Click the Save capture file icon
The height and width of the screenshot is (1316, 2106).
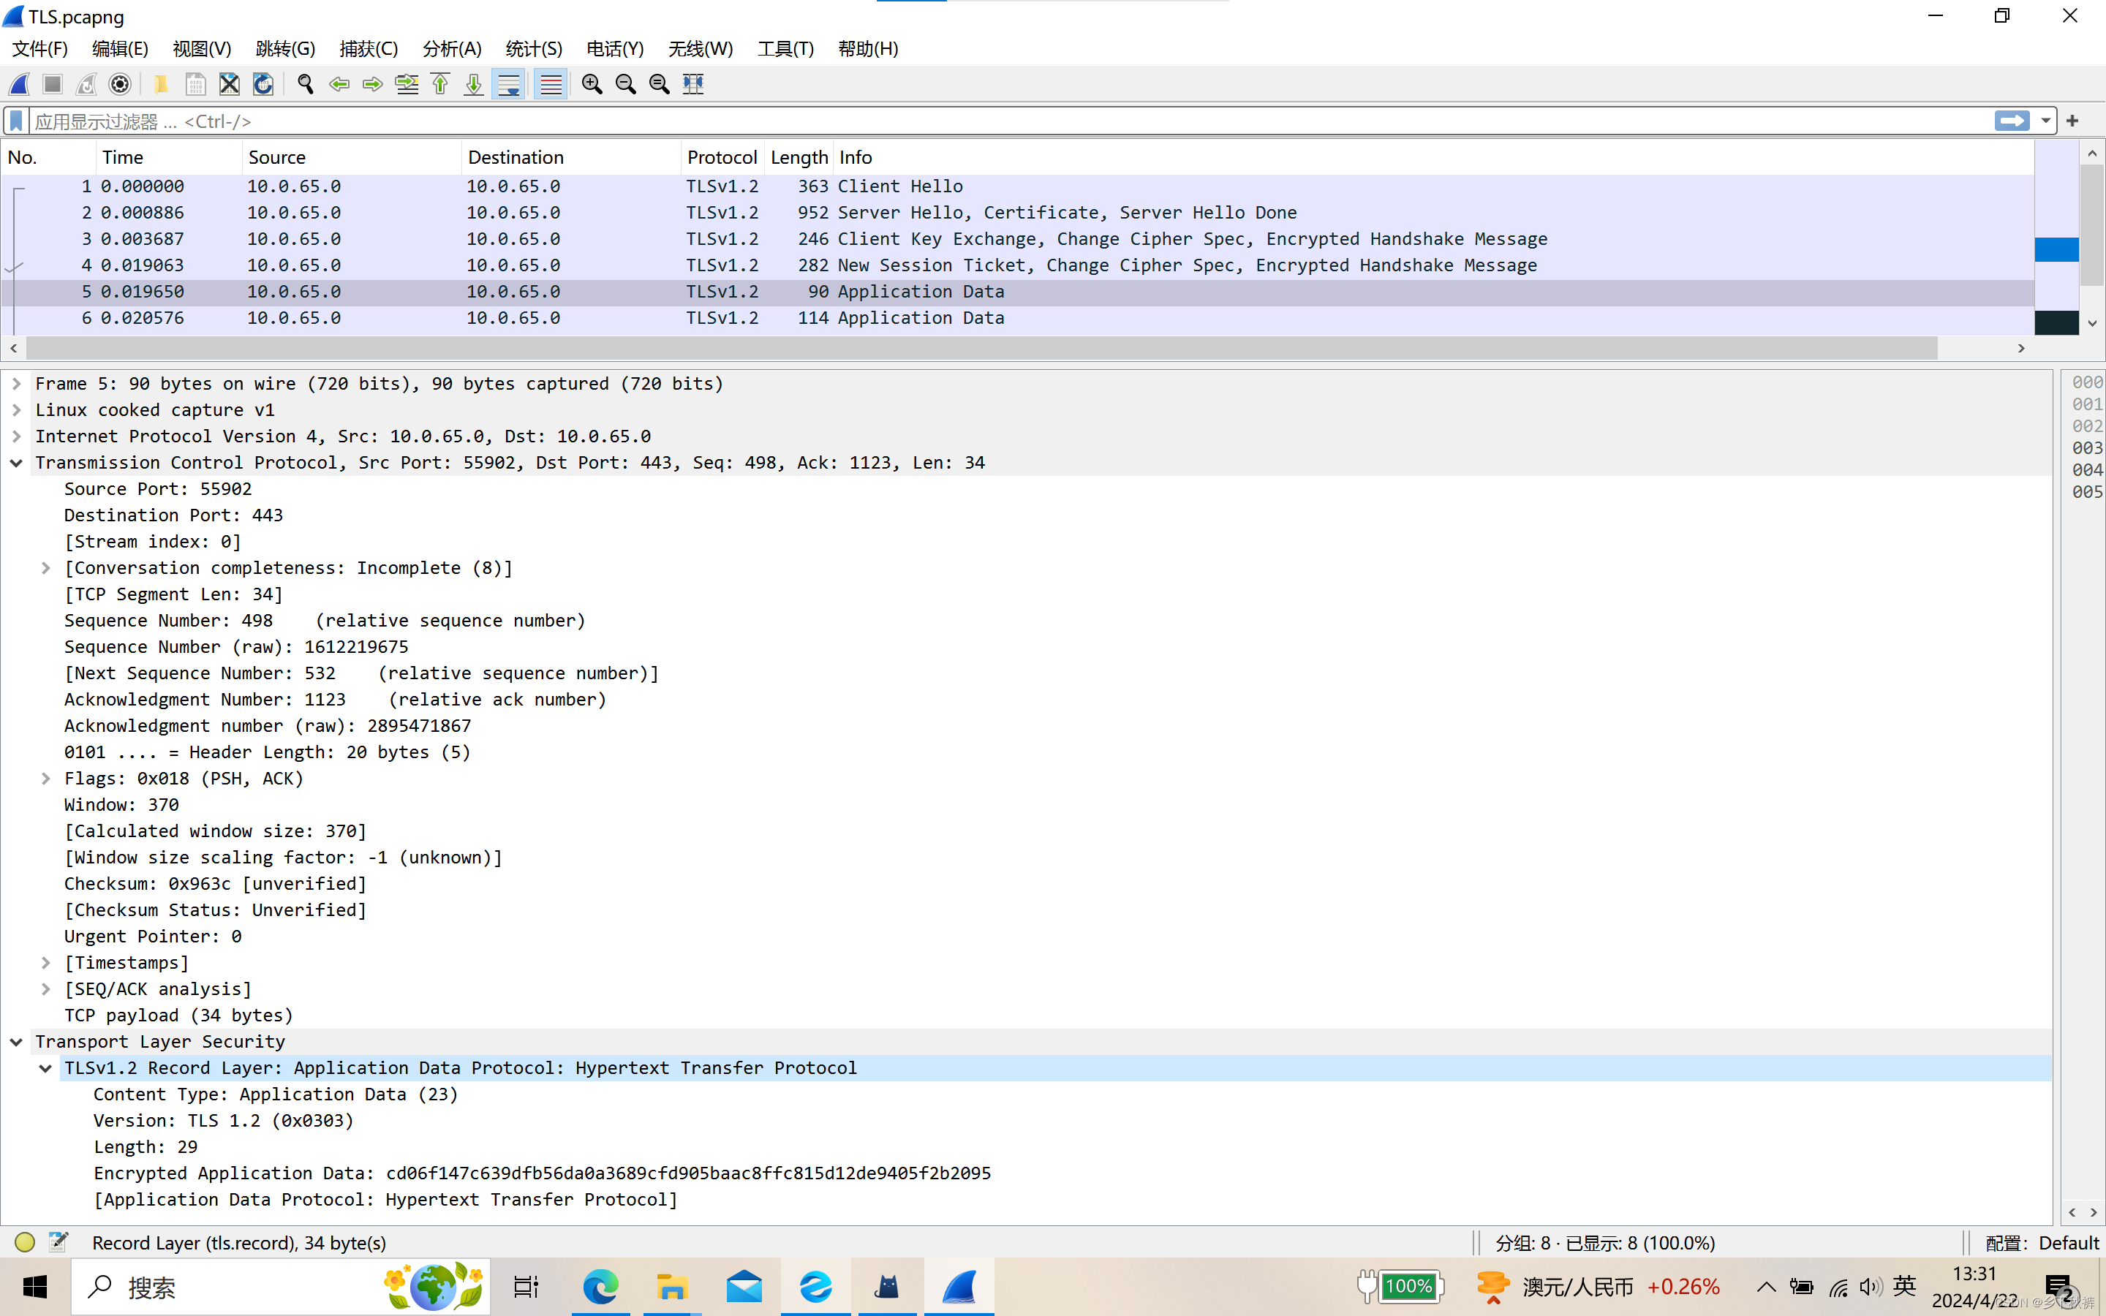click(x=195, y=84)
